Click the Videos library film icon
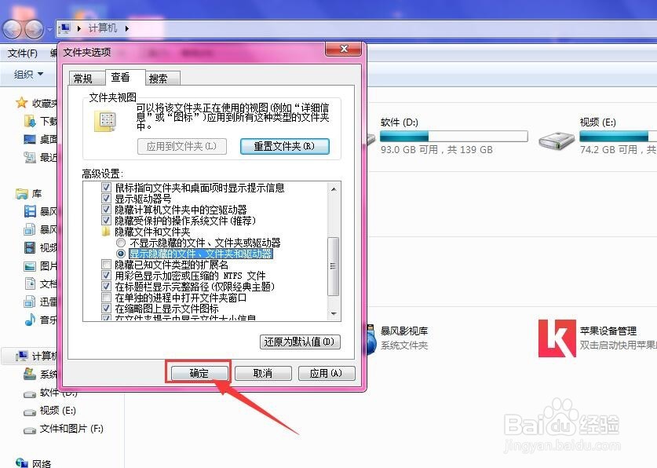 pyautogui.click(x=30, y=247)
